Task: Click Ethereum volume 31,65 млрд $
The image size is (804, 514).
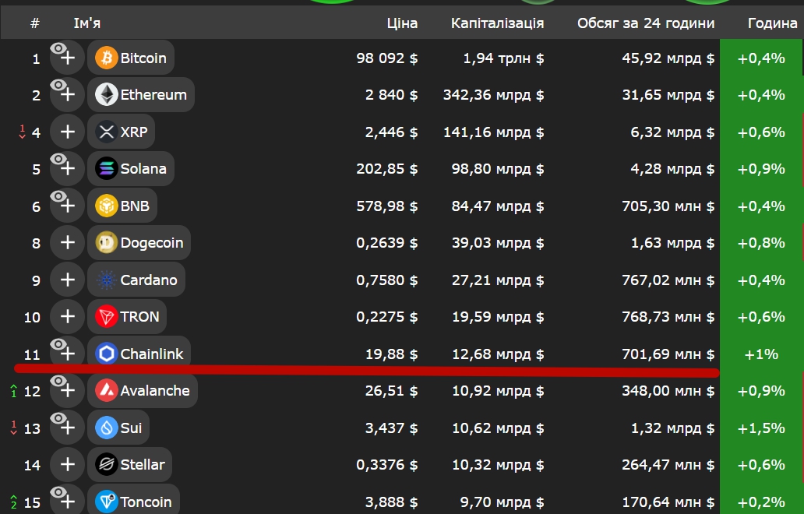Action: click(668, 95)
